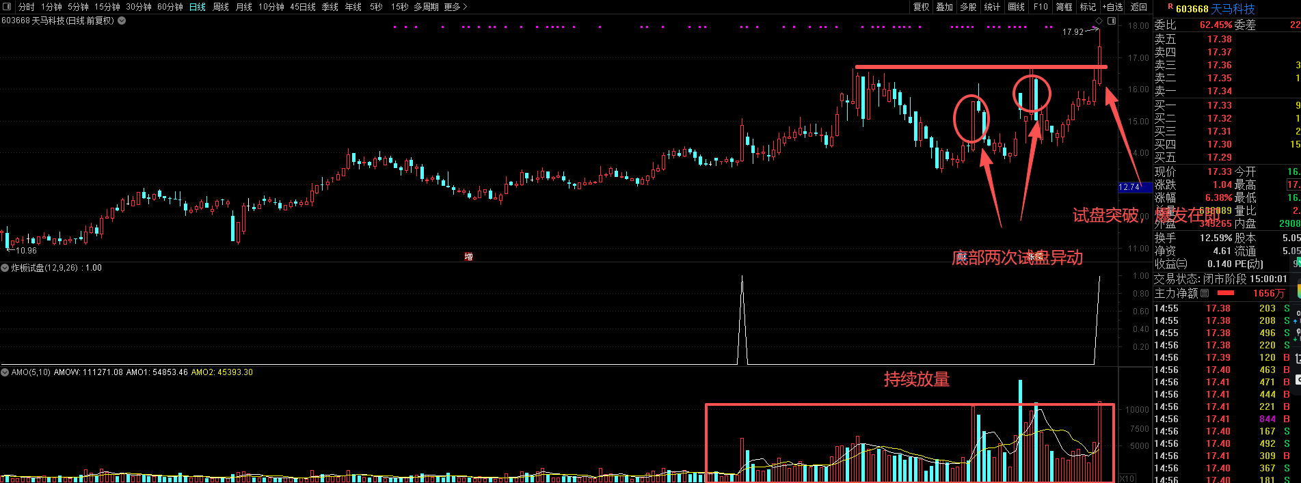Click the 10.96 low price label
This screenshot has height=483, width=1301.
point(27,251)
